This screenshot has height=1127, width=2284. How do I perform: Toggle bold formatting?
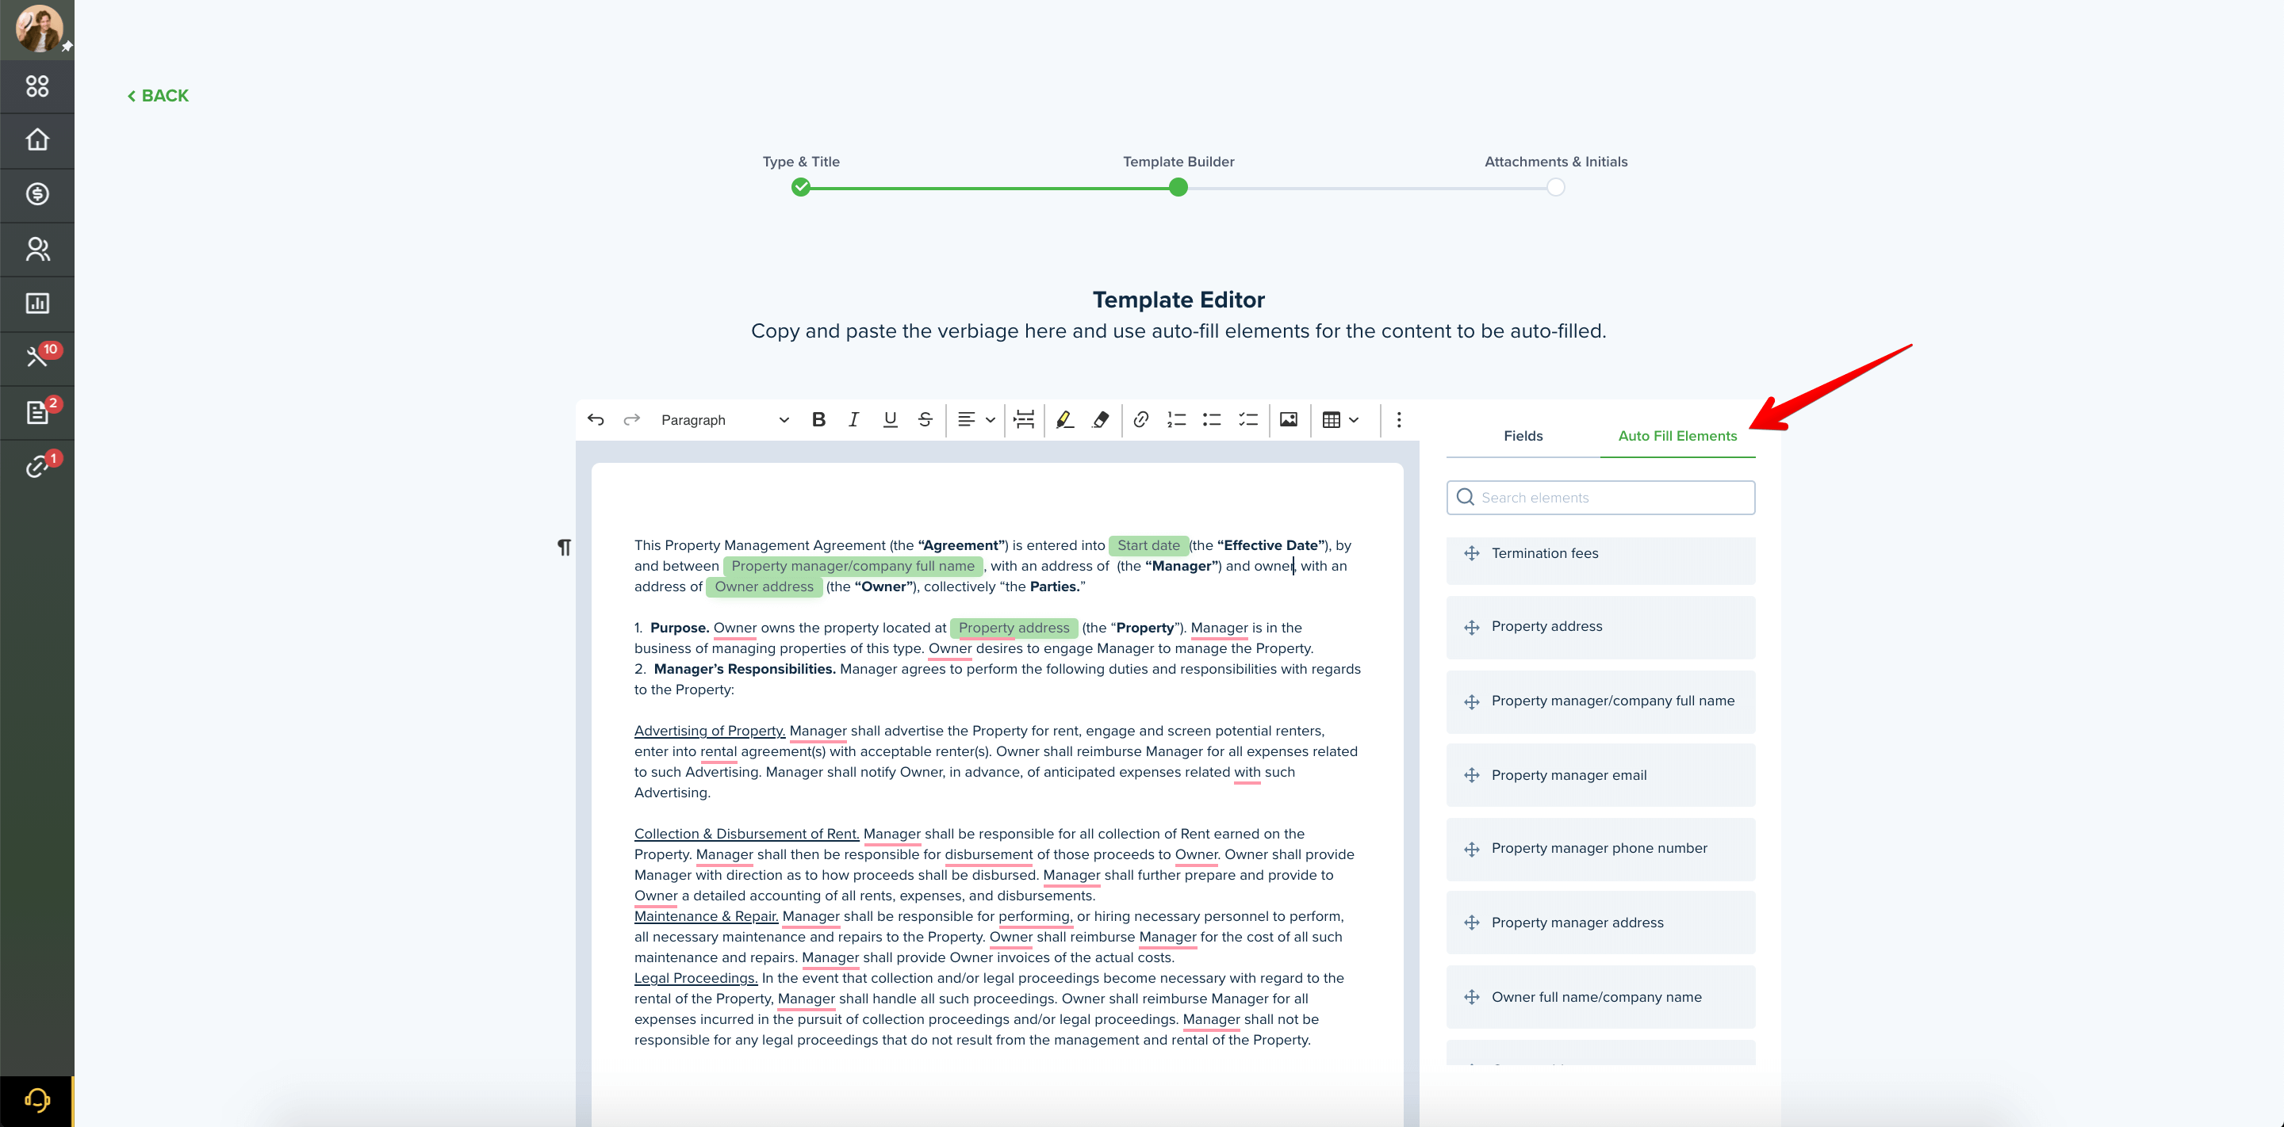tap(818, 420)
